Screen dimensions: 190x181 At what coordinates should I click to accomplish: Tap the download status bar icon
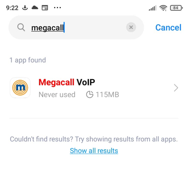pyautogui.click(x=25, y=8)
